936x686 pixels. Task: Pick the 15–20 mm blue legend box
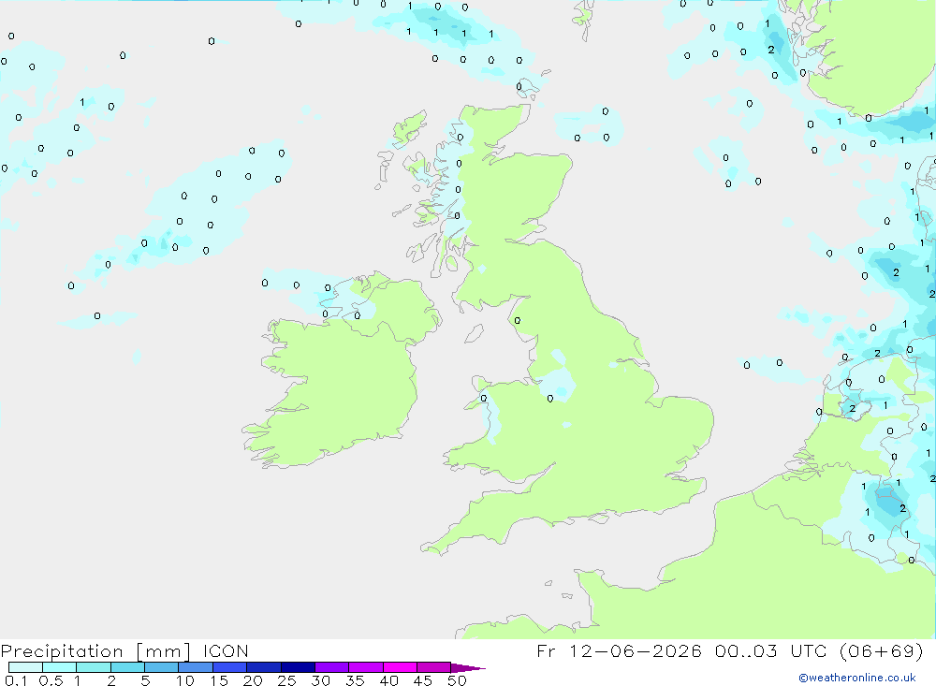[x=230, y=667]
